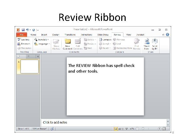Select the Review tab
Viewport: 185px width, 139px height.
[117, 35]
